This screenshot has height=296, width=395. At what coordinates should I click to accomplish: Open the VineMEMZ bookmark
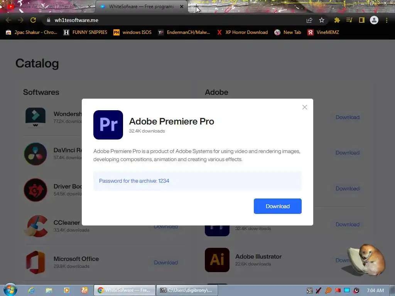tap(323, 32)
